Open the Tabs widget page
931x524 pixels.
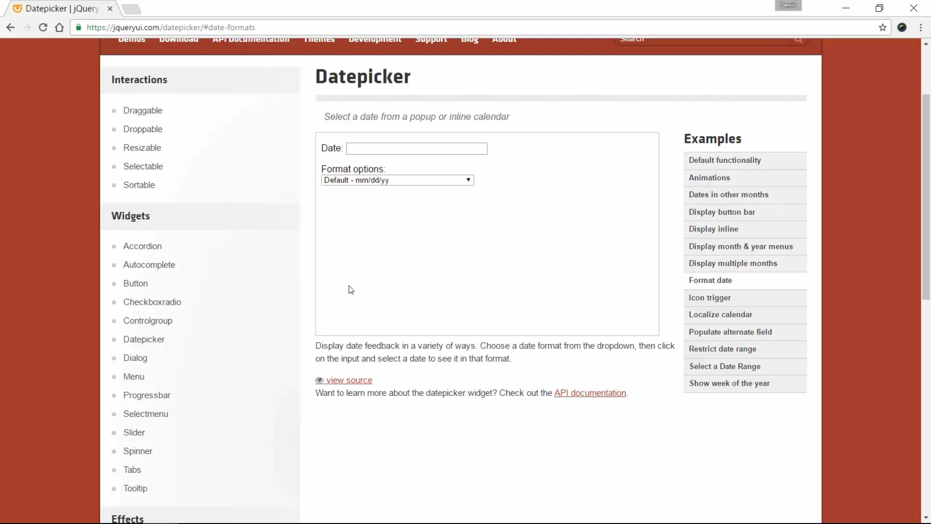click(132, 470)
